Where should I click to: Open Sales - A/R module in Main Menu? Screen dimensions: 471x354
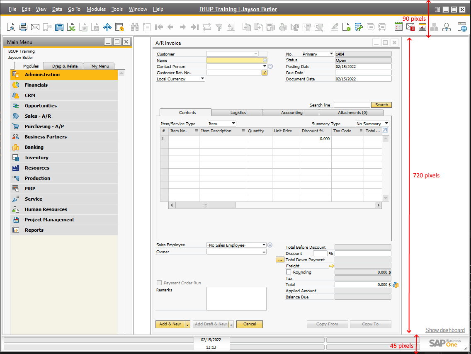pos(64,116)
